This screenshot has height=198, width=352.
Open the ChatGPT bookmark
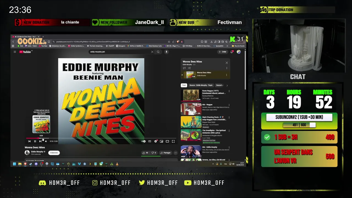[110, 46]
